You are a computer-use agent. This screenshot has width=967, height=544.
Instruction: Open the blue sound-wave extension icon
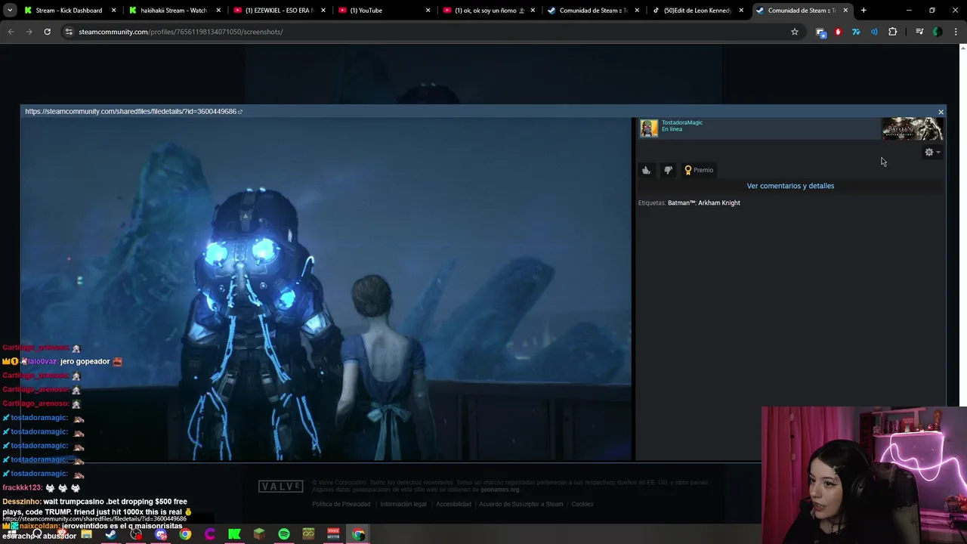click(x=874, y=32)
